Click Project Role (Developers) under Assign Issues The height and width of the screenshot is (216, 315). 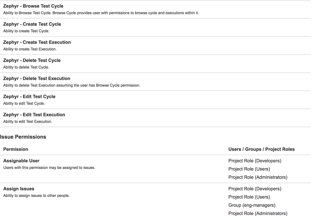[255, 189]
